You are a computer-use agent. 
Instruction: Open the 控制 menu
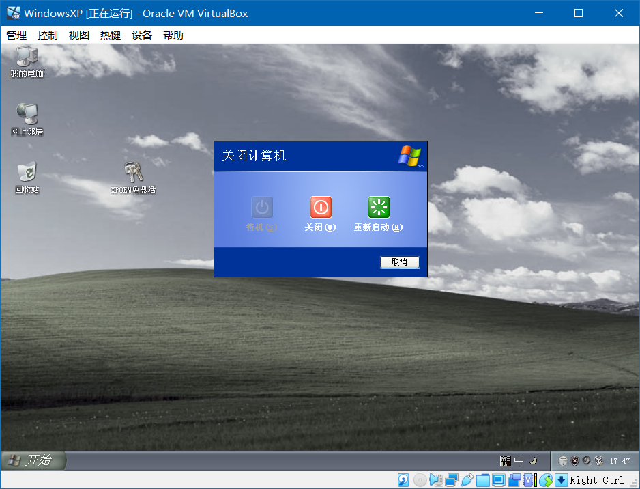[x=48, y=35]
